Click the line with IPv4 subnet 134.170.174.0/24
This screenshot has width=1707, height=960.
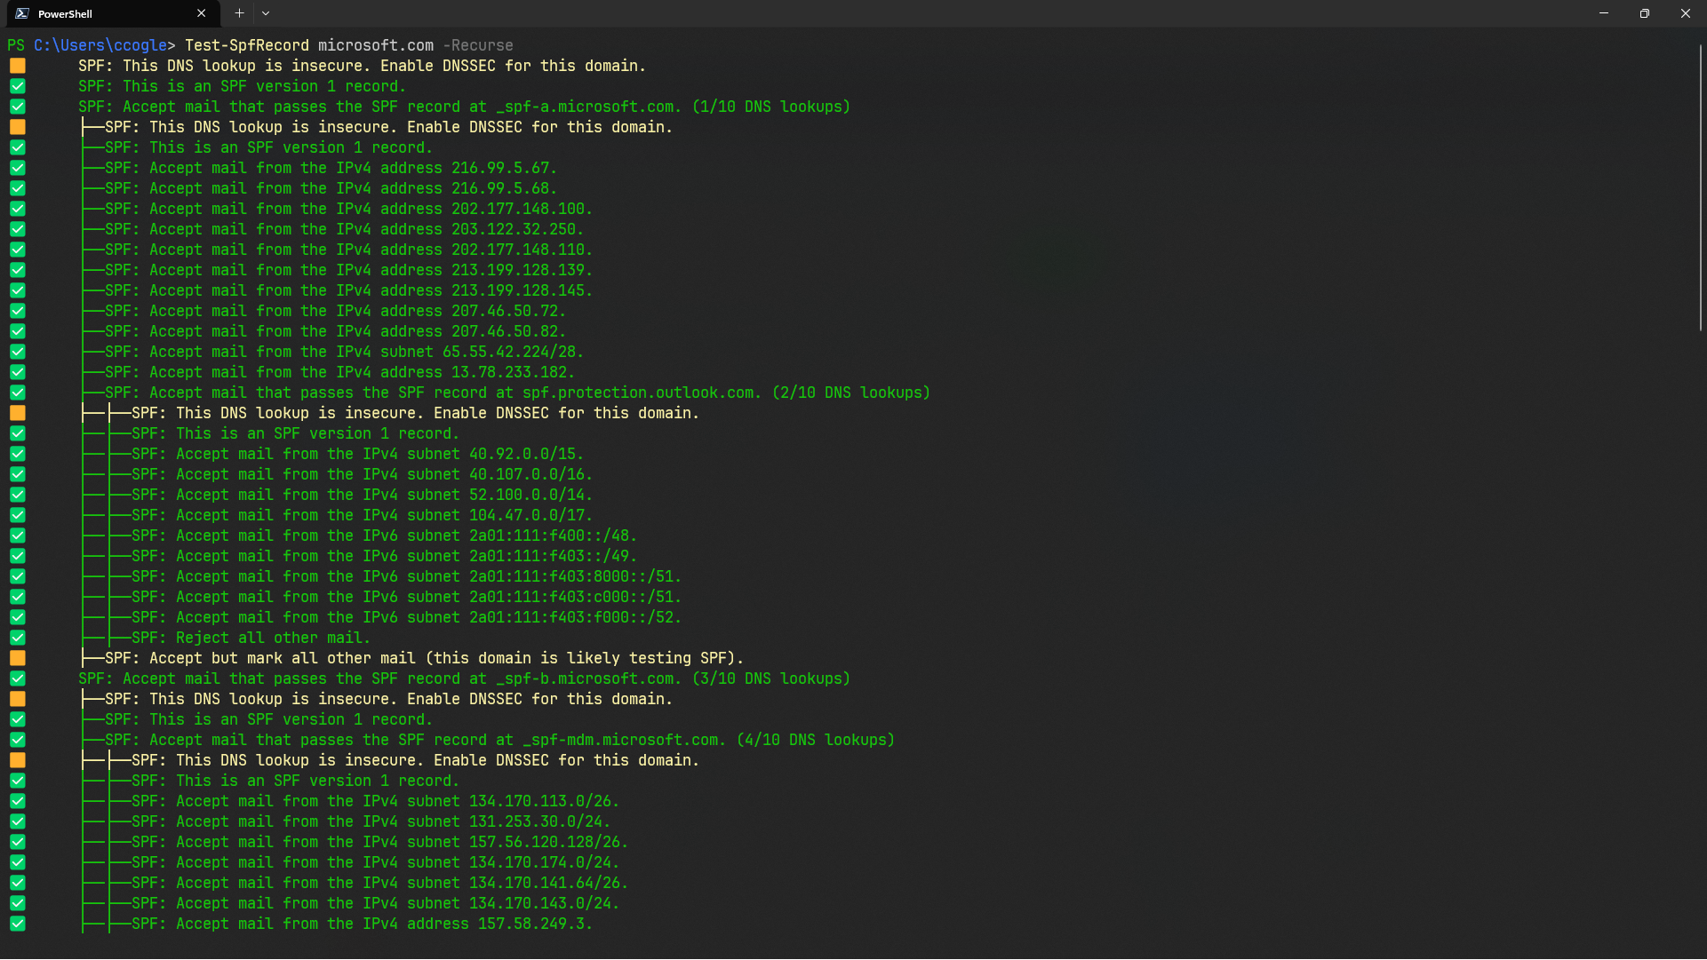375,862
